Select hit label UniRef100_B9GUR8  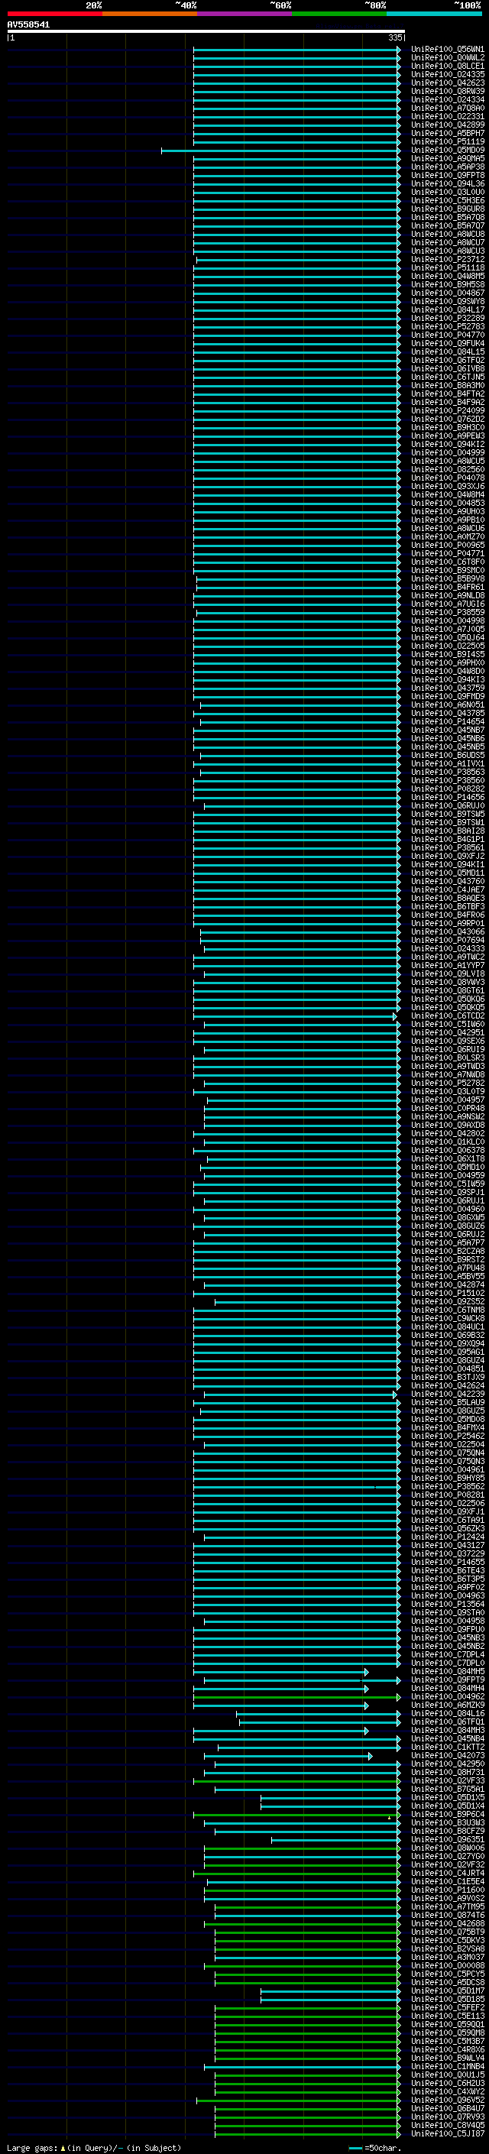(448, 209)
